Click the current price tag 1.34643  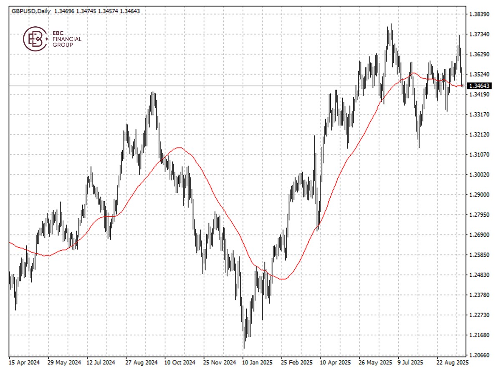(x=478, y=86)
